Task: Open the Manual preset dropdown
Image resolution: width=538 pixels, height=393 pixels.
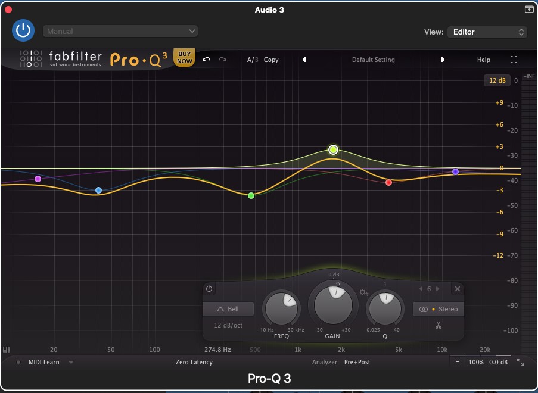Action: 120,31
